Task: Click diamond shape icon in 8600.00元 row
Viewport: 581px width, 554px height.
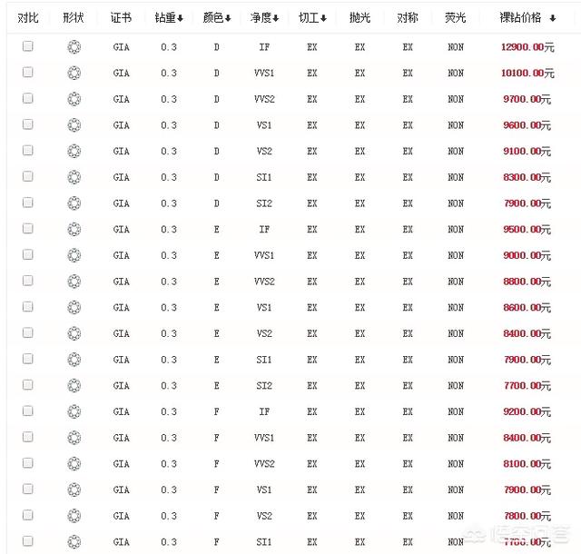Action: click(74, 308)
